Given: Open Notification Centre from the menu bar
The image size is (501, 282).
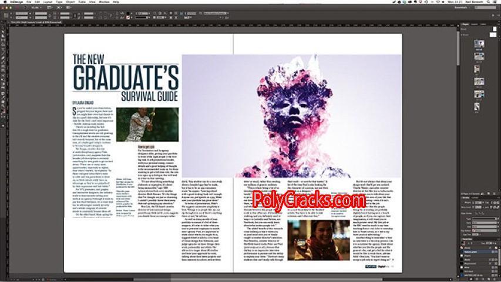Looking at the screenshot, I should click(496, 2).
